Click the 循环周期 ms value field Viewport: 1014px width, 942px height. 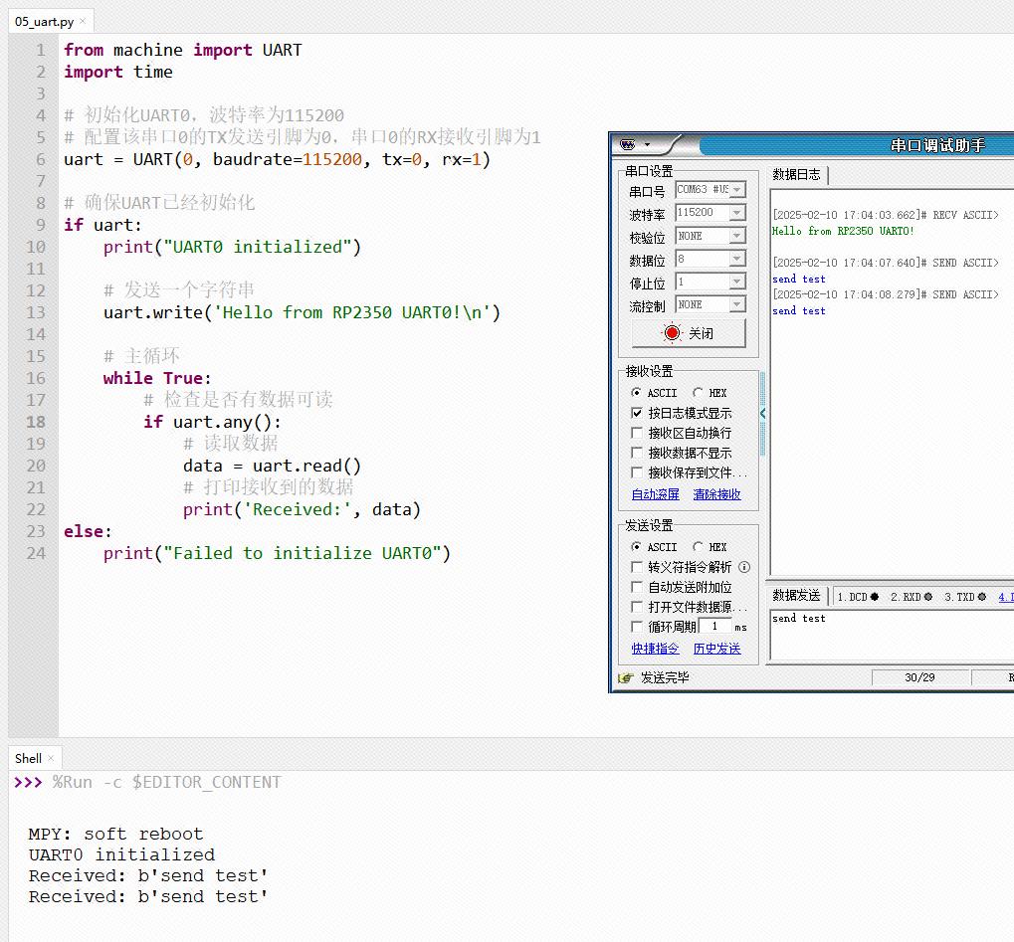715,626
